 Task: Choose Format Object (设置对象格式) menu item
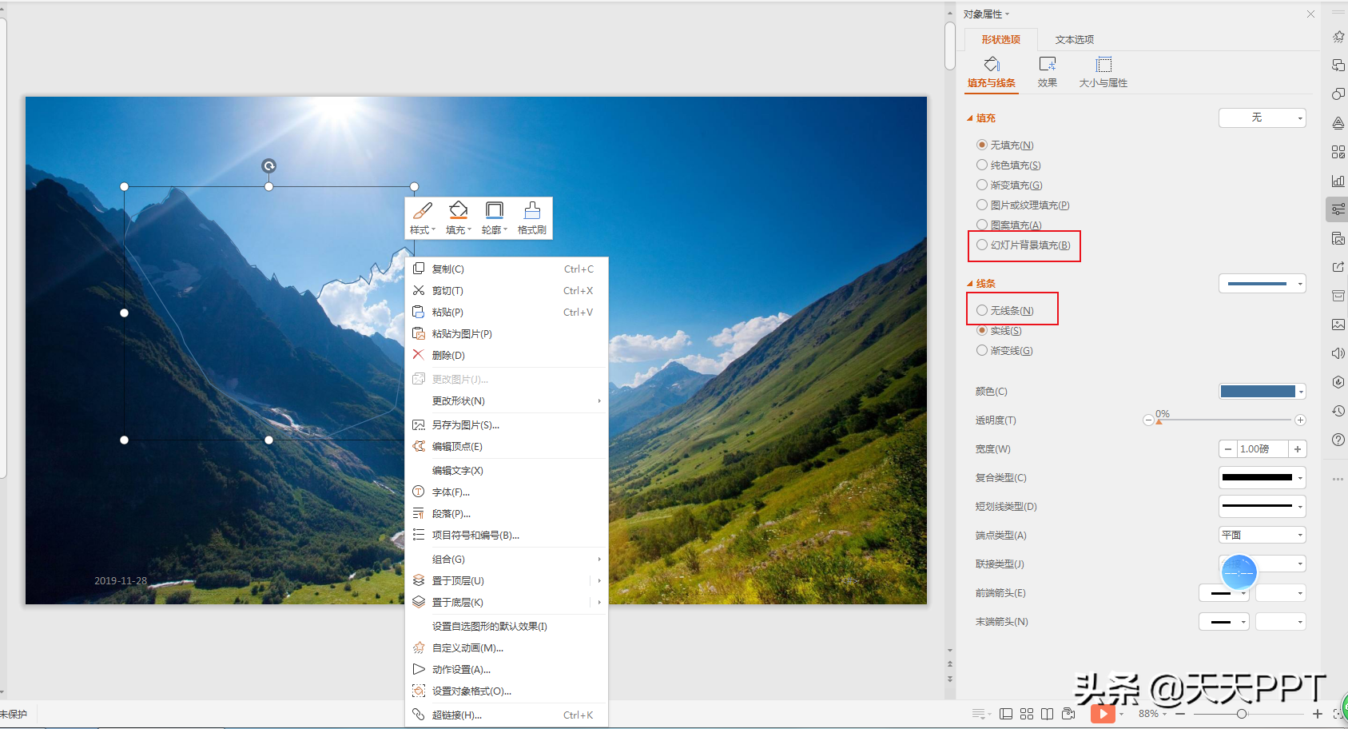(x=507, y=691)
